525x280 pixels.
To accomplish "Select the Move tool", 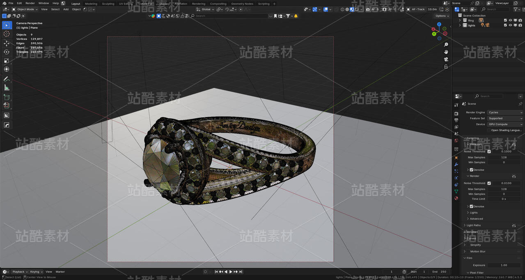I will pos(7,43).
